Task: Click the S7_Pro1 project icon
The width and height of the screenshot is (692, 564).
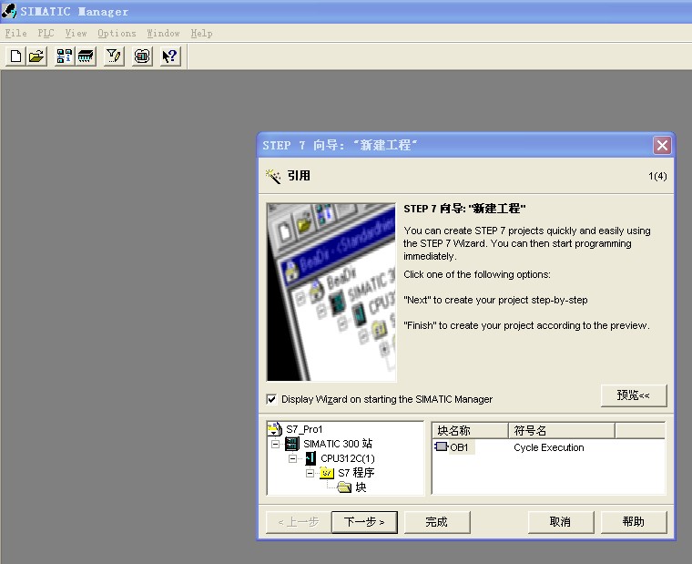Action: pos(274,429)
